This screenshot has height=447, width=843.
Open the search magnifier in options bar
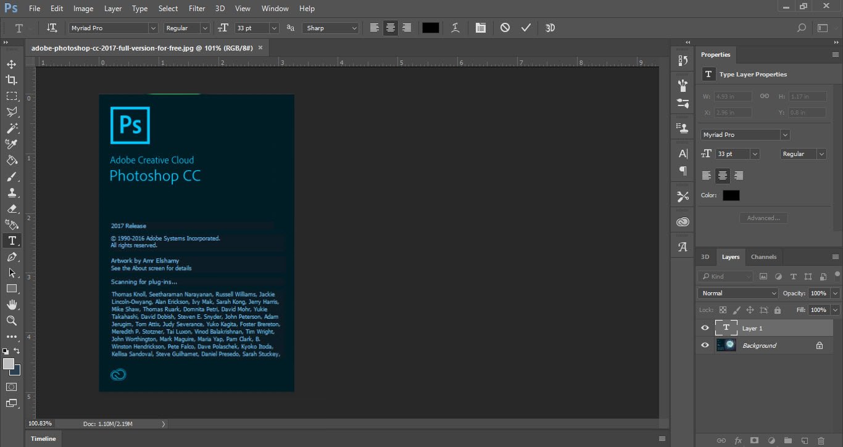802,28
